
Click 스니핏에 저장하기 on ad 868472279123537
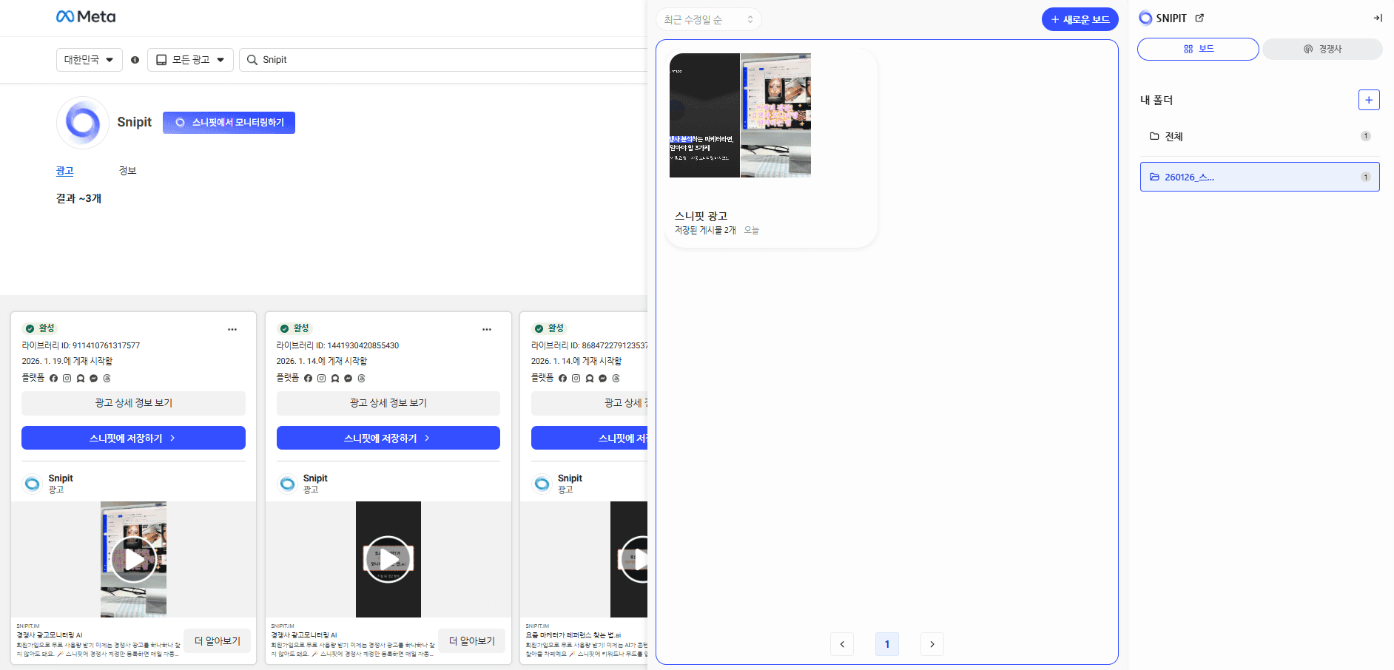589,438
